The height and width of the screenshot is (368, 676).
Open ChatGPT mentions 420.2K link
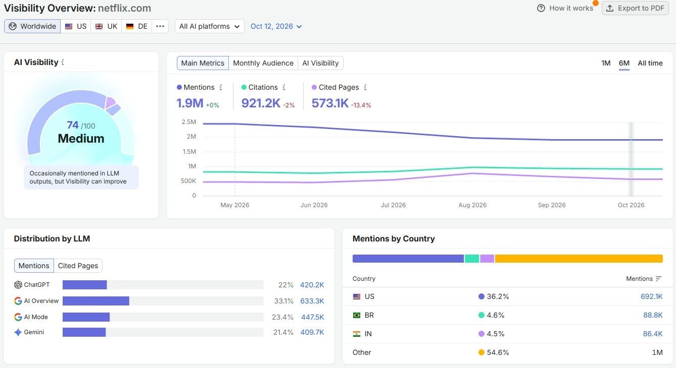(312, 285)
